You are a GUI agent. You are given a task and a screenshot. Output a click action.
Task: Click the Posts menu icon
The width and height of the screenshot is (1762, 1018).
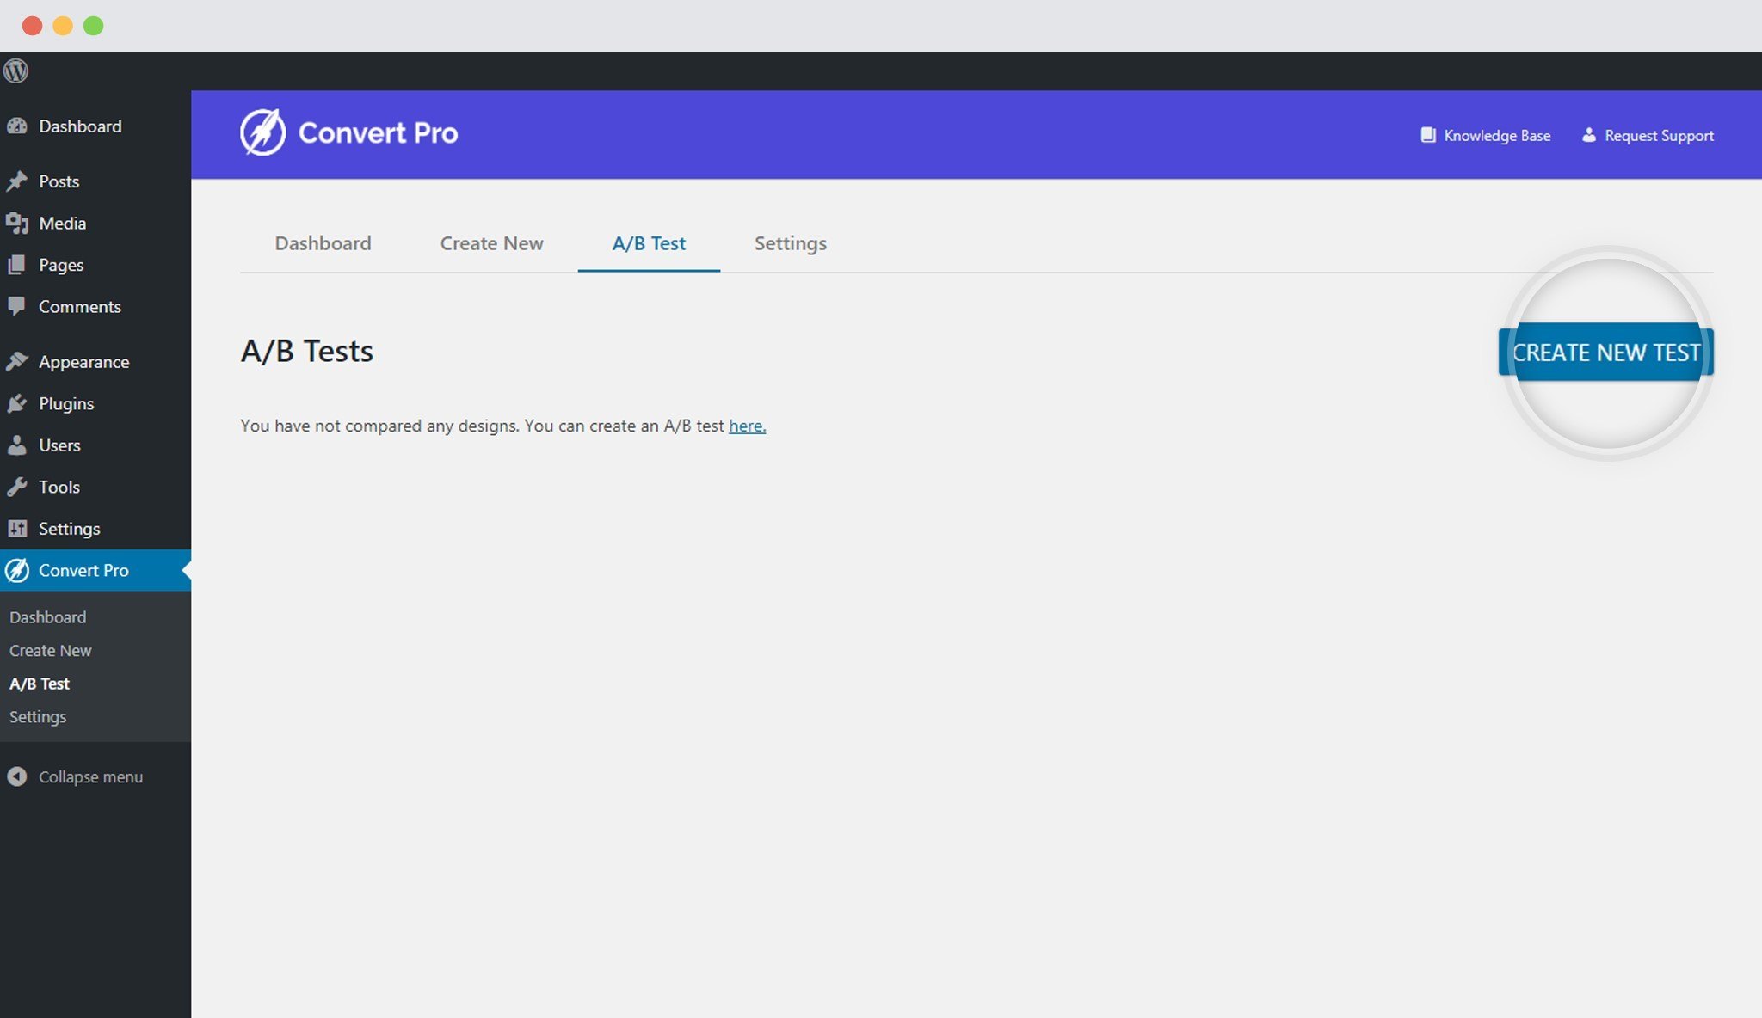pos(18,181)
